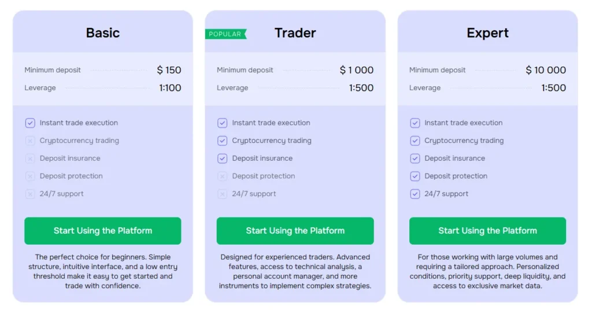The image size is (592, 317).
Task: Toggle Instant trade execution checkbox in Basic plan
Action: (x=30, y=123)
